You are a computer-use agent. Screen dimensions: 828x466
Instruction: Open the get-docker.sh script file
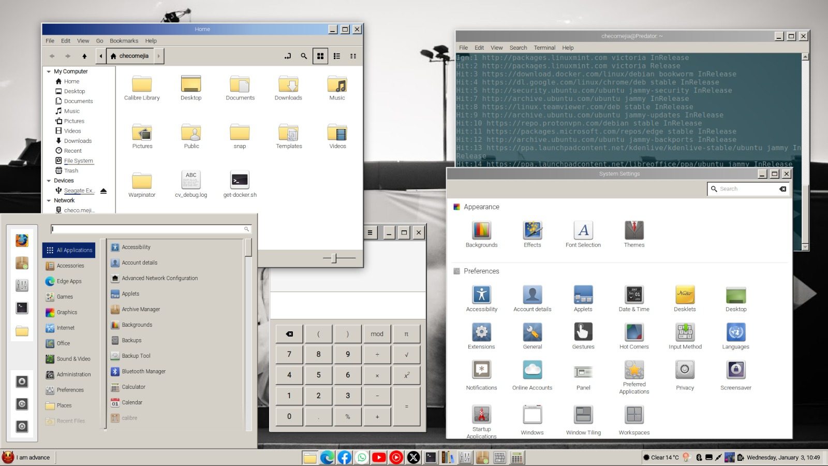(240, 185)
